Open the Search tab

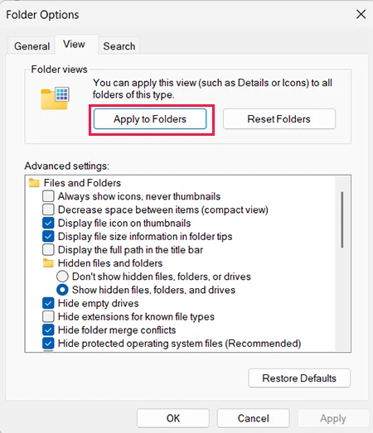[119, 46]
